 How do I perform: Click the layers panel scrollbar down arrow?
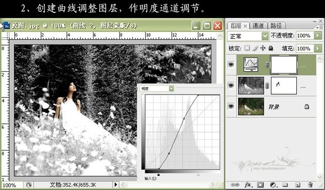point(319,177)
